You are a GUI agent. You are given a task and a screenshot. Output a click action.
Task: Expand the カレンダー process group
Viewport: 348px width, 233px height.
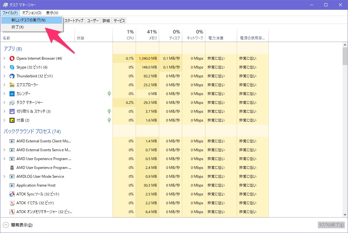point(4,93)
